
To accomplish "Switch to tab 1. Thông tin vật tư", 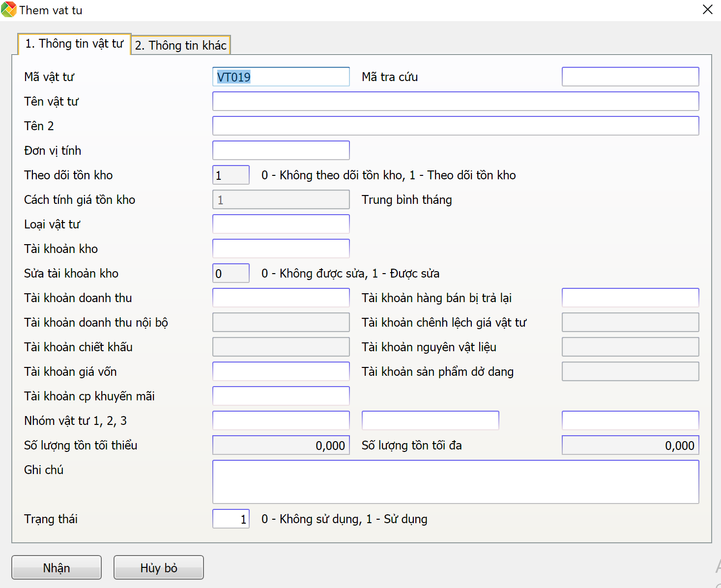I will (74, 44).
